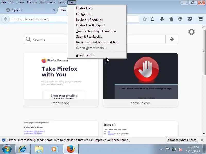Click Choose What I Share button
Image resolution: width=206 pixels, height=154 pixels.
[x=182, y=140]
